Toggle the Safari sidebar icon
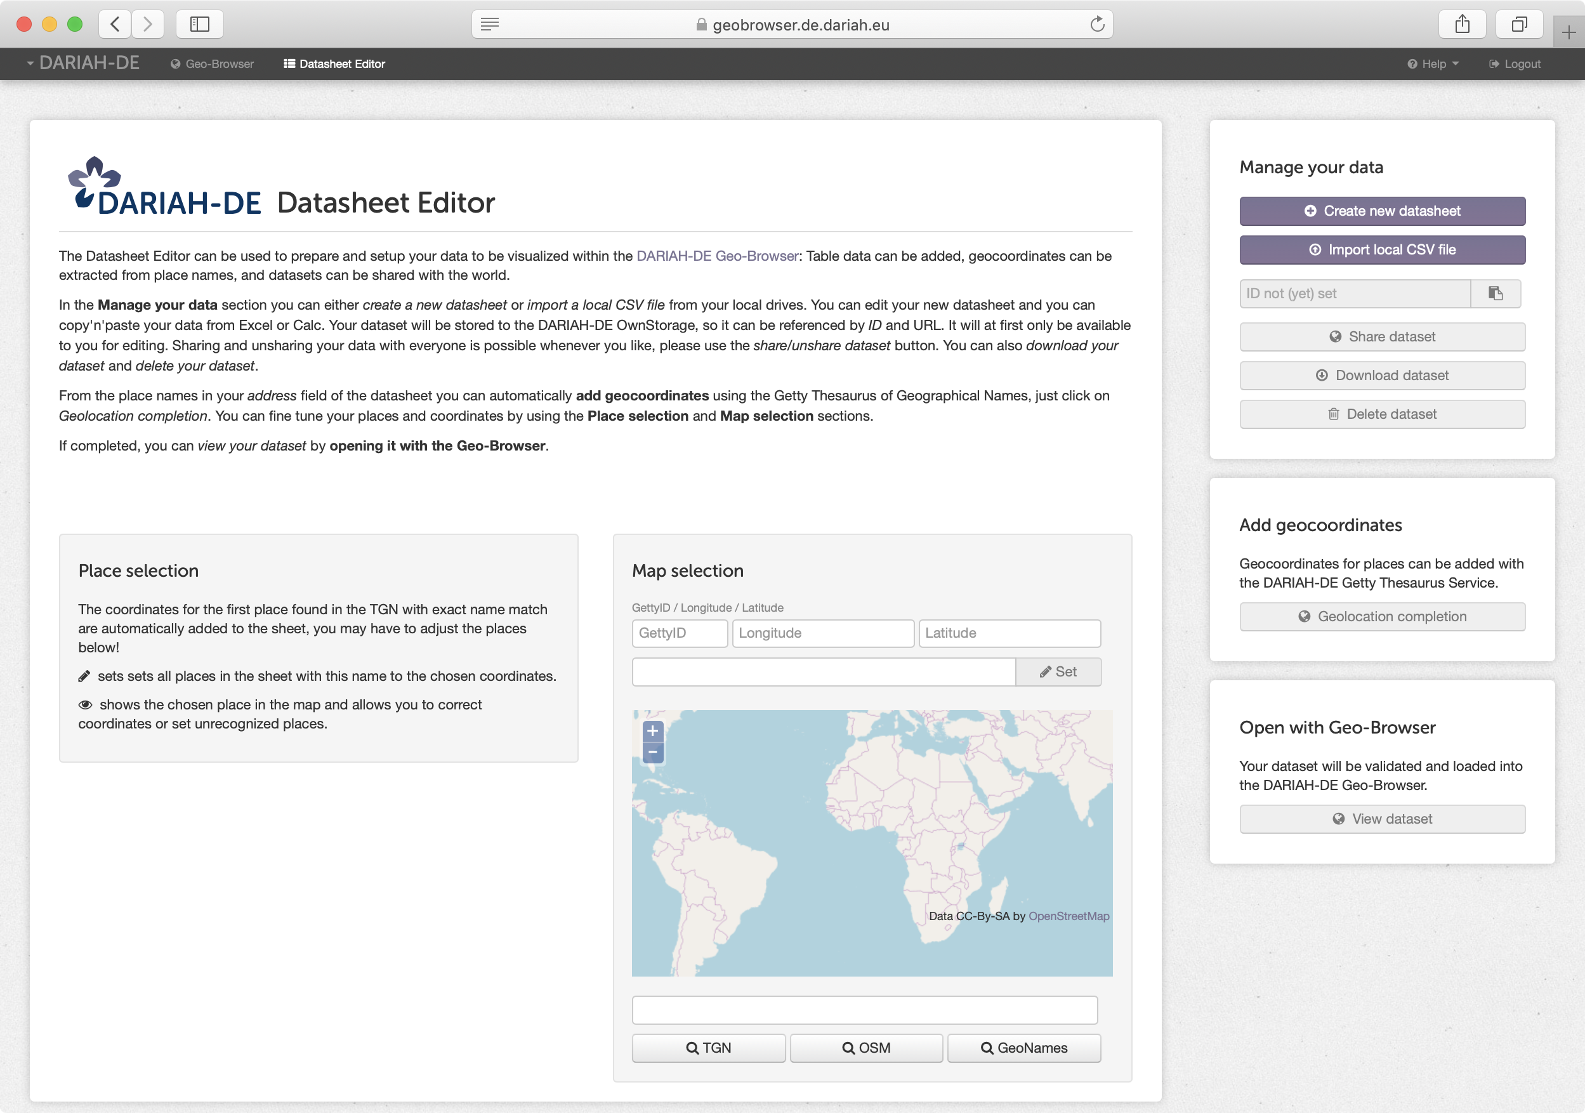Screen dimensions: 1585x1113 coord(199,24)
